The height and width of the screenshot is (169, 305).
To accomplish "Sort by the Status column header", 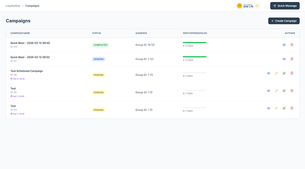I will point(97,33).
